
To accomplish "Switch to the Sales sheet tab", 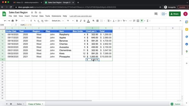I will click(20, 104).
